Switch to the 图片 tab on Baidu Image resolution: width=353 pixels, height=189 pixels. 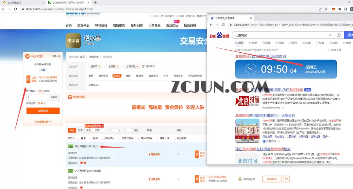click(293, 43)
